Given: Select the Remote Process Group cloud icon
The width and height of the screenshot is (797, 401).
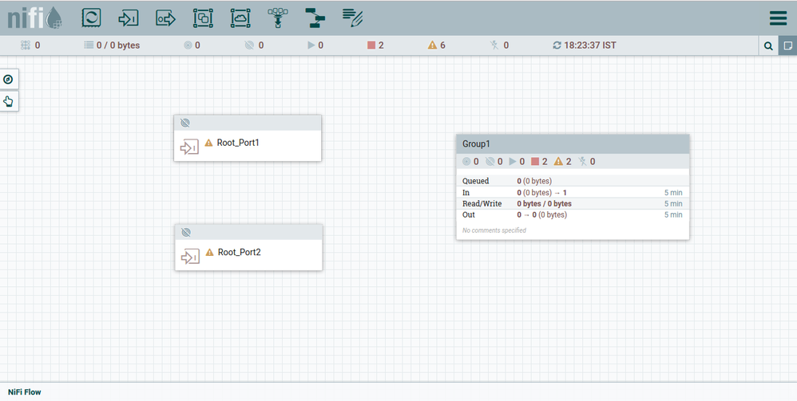Looking at the screenshot, I should (240, 18).
